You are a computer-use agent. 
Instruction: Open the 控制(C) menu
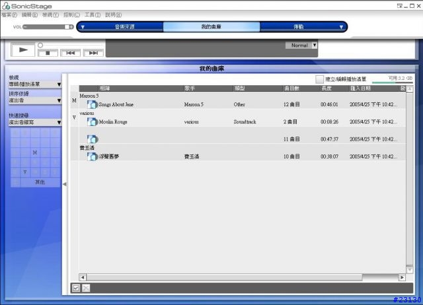click(x=71, y=15)
